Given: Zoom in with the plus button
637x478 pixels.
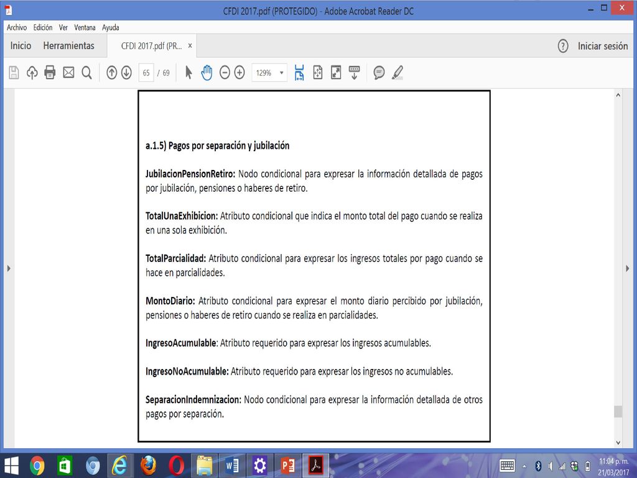Looking at the screenshot, I should [239, 73].
